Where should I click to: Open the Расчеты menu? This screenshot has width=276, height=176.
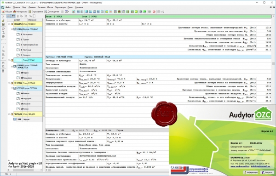[41, 7]
